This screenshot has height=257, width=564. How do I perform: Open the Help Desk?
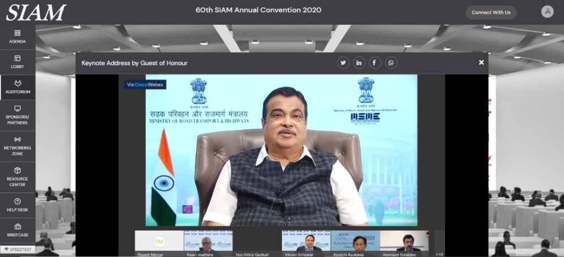(17, 205)
